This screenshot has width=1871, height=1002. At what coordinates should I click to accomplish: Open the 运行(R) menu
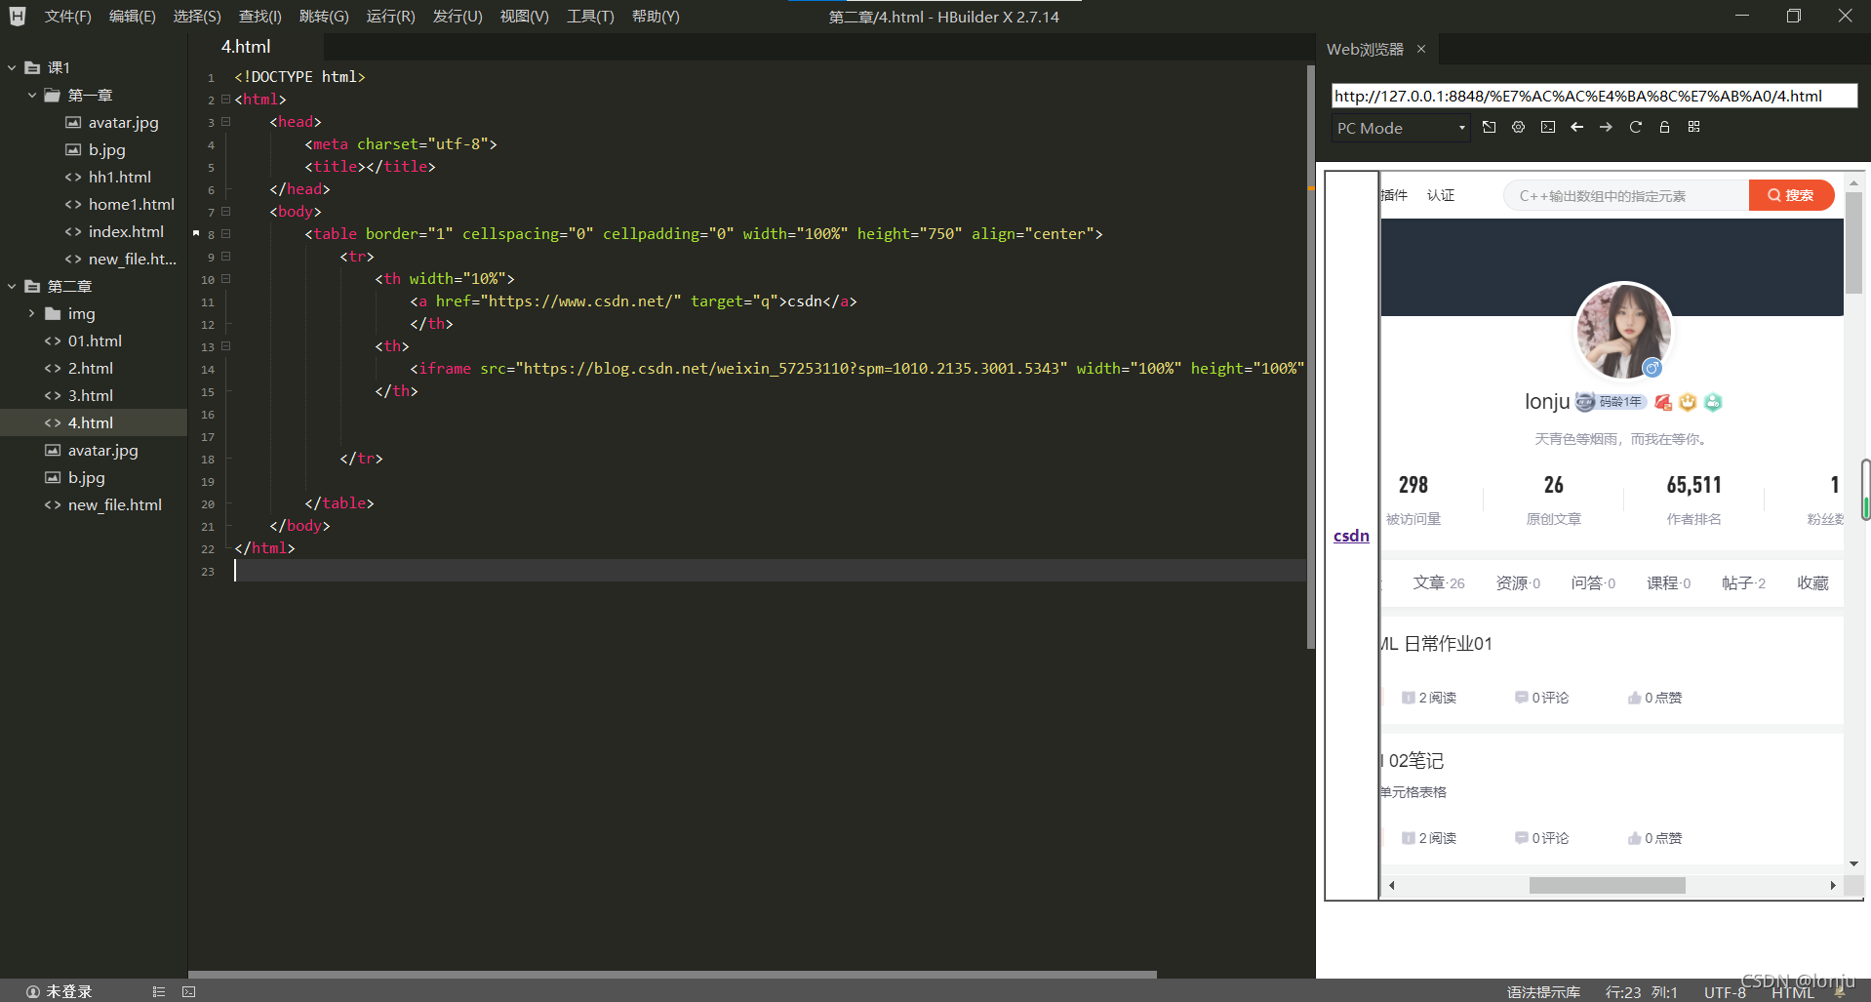coord(390,17)
